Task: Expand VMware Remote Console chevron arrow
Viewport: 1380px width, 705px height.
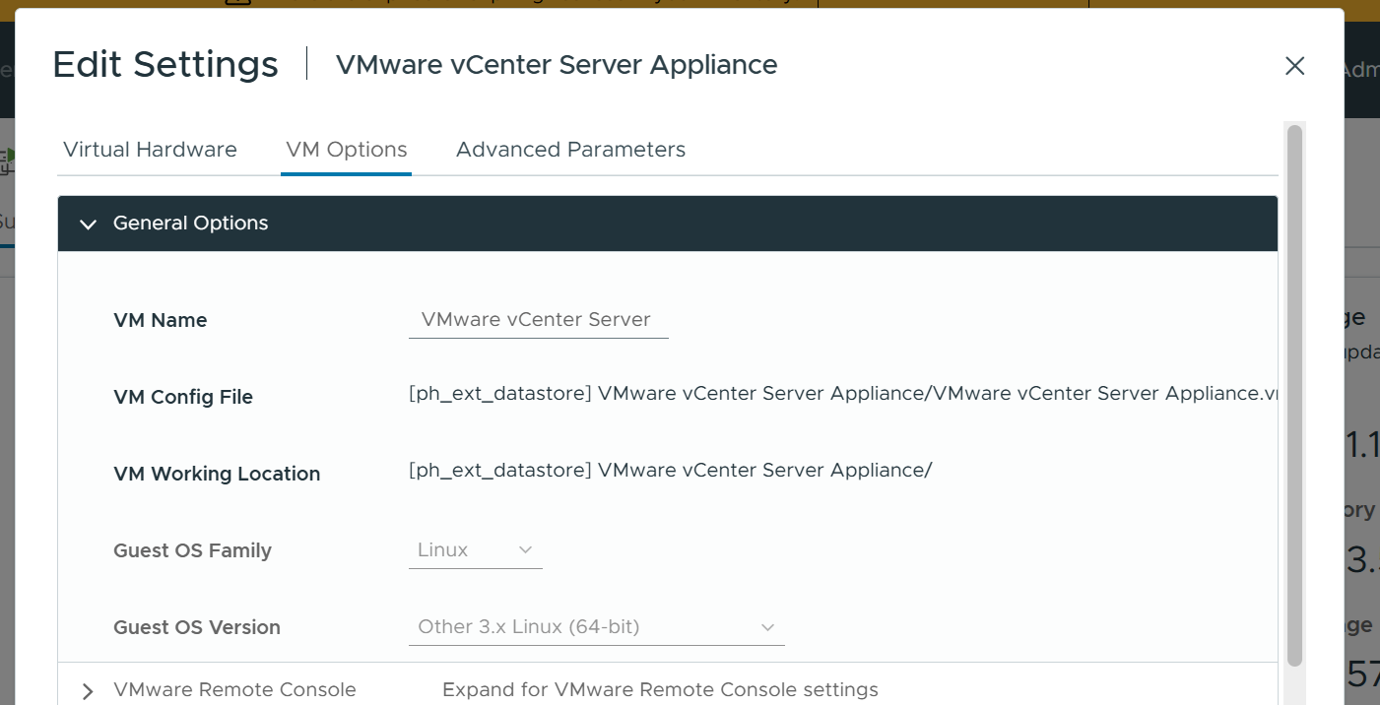Action: (88, 691)
